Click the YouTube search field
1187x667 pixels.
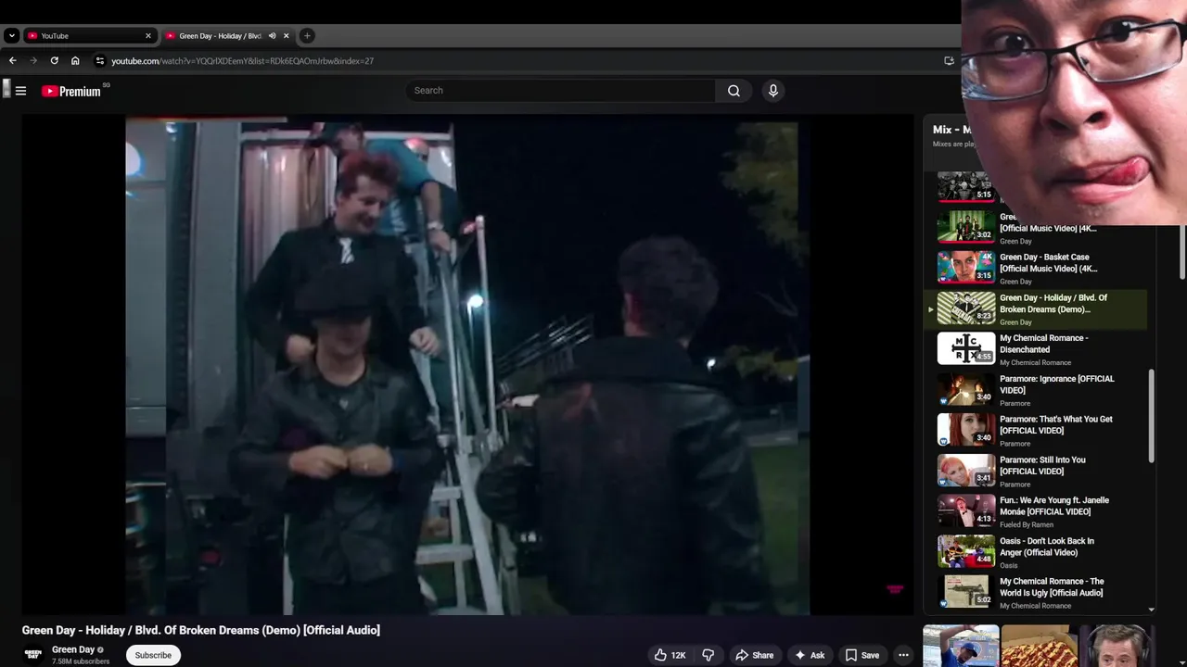[x=560, y=91]
